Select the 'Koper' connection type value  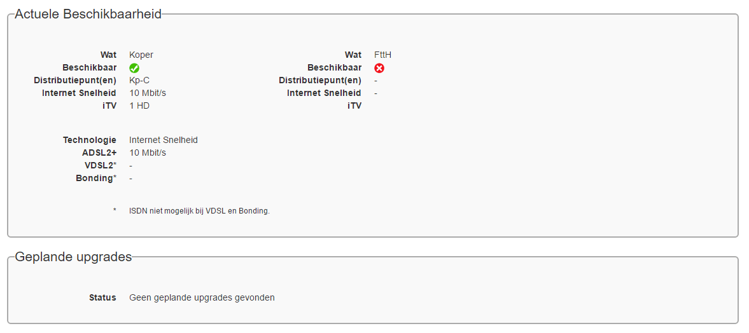pyautogui.click(x=141, y=55)
